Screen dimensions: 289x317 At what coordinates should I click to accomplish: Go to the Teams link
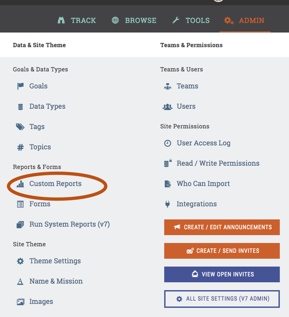point(187,86)
